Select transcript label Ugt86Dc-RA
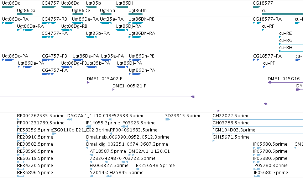 (x=15, y=19)
